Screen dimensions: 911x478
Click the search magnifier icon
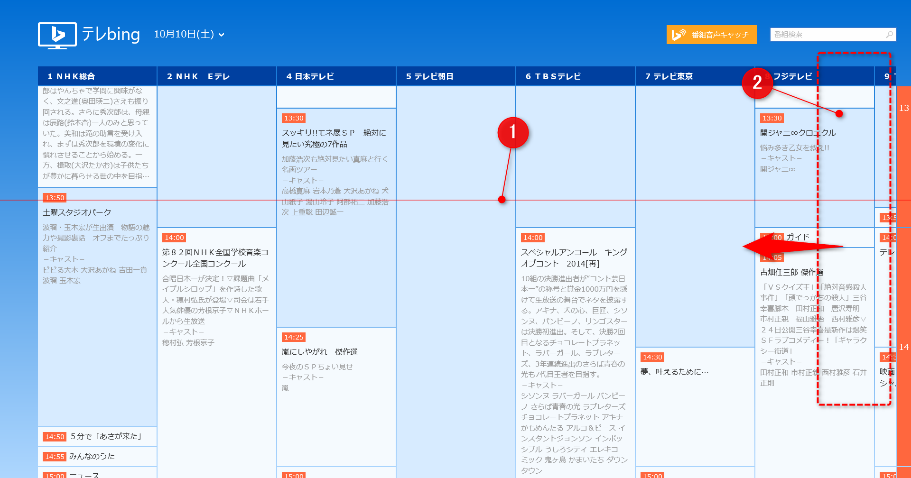(890, 35)
